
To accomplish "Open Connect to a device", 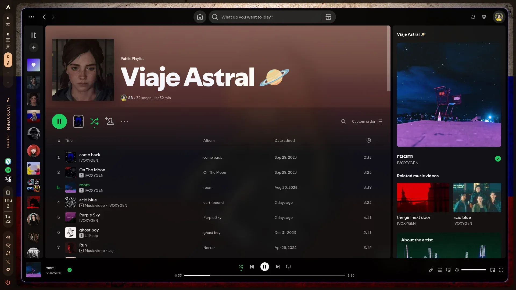I will point(448,270).
